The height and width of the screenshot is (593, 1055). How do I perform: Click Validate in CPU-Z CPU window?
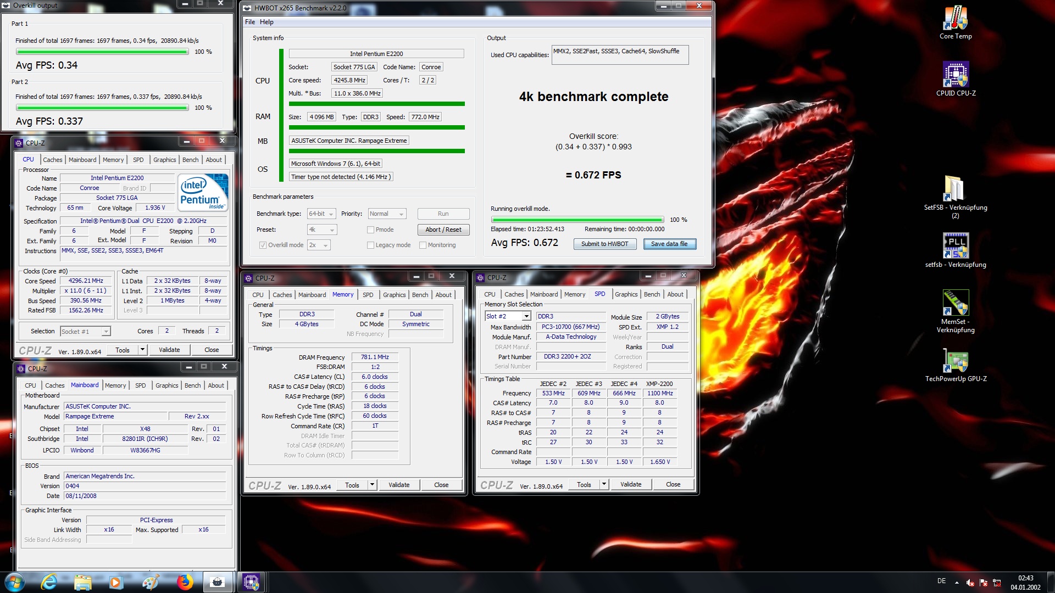pyautogui.click(x=169, y=350)
